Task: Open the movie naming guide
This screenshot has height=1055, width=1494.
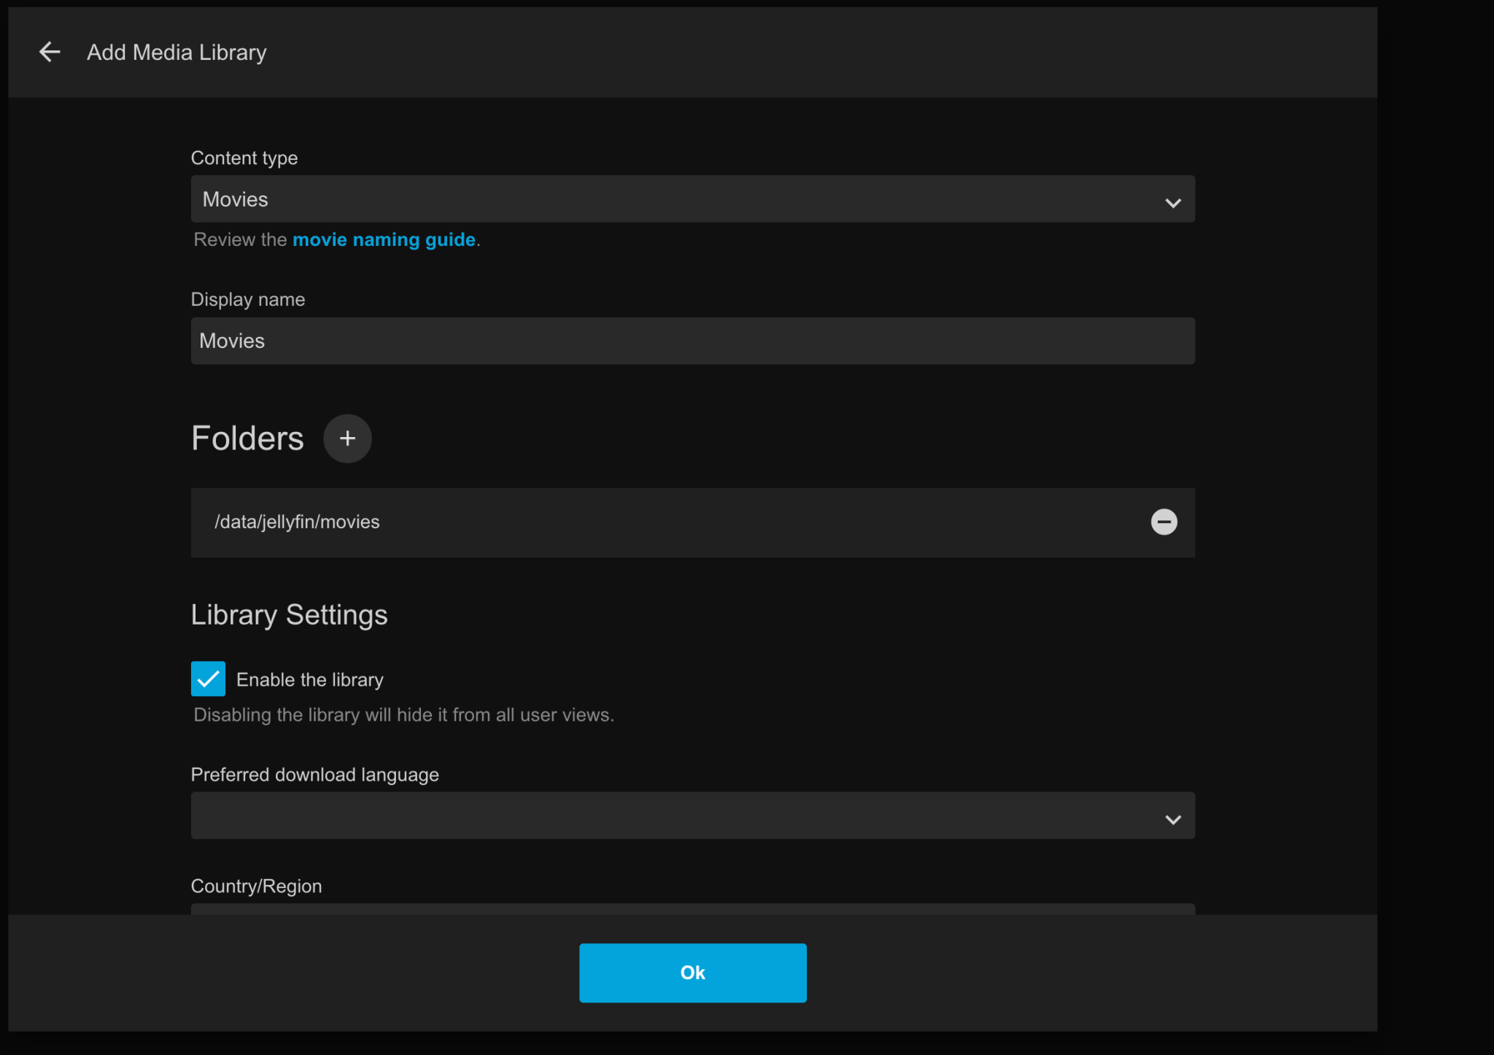Action: [x=384, y=239]
